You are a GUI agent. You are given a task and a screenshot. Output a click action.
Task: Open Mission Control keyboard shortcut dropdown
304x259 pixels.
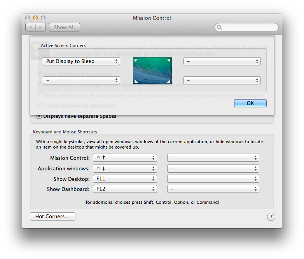tap(125, 158)
